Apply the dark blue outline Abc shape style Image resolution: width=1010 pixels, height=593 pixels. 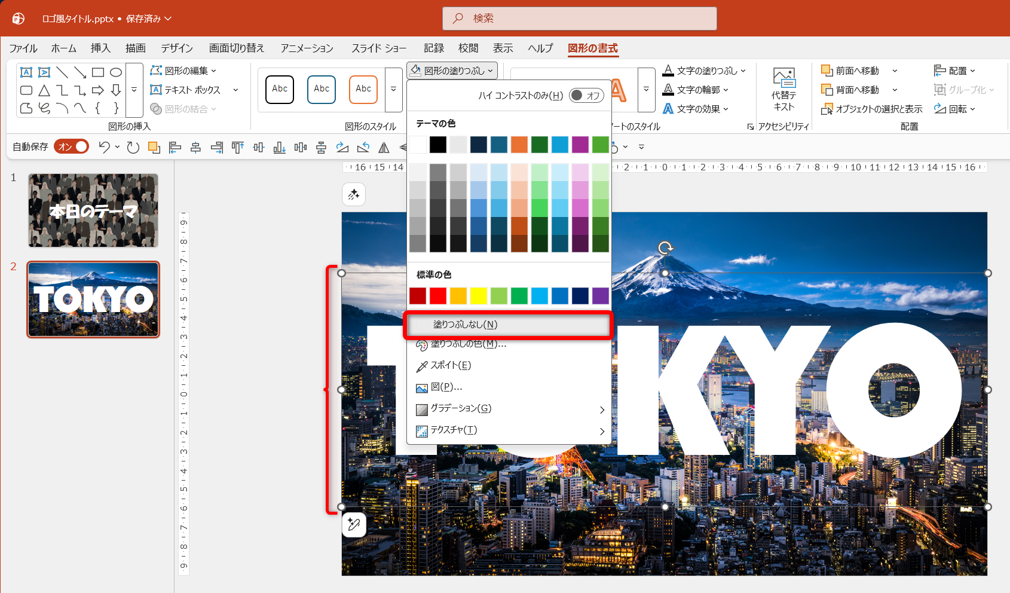pyautogui.click(x=322, y=90)
